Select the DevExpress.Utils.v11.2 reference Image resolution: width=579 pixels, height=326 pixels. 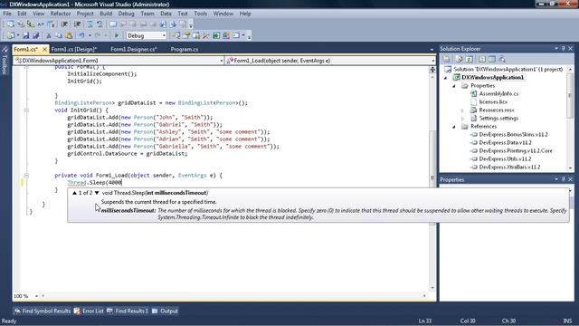(505, 159)
